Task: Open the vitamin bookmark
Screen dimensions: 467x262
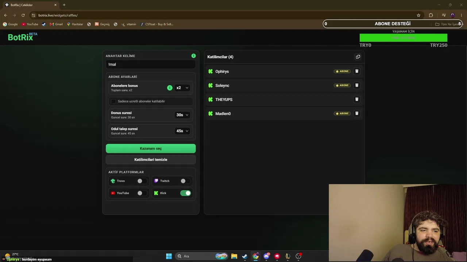Action: (x=129, y=24)
